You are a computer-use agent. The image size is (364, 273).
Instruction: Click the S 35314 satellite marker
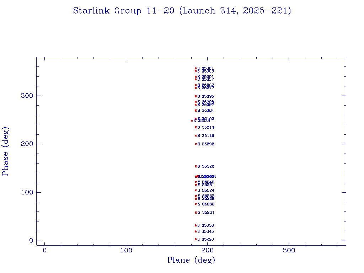tap(196, 127)
